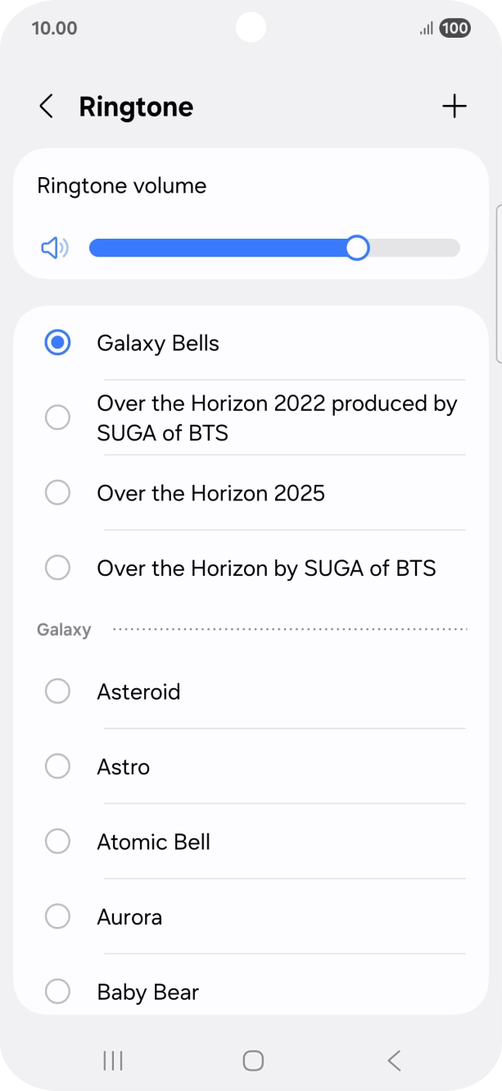Pick the Astro ringtone option

pos(124,767)
